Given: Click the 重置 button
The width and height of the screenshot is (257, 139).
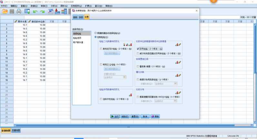Looking at the screenshot, I should click(135, 116).
